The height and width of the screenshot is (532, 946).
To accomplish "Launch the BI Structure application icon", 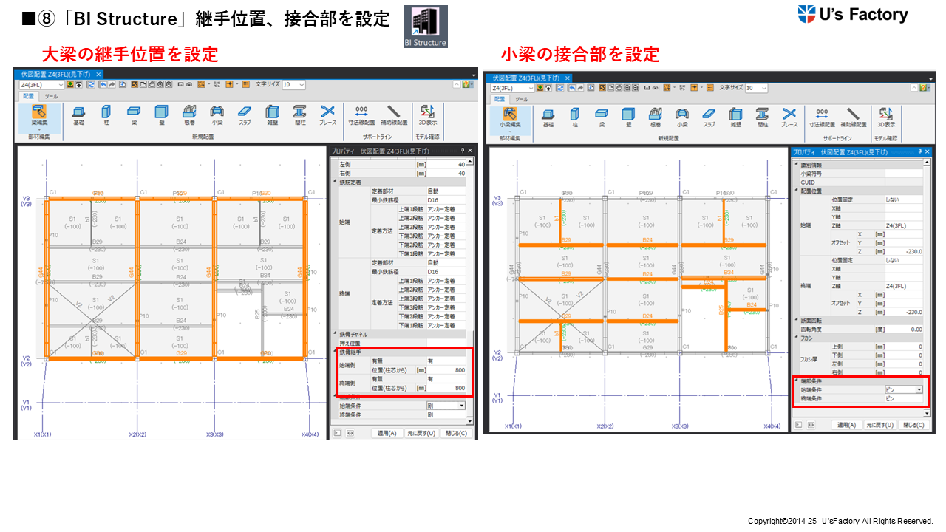I will point(425,27).
